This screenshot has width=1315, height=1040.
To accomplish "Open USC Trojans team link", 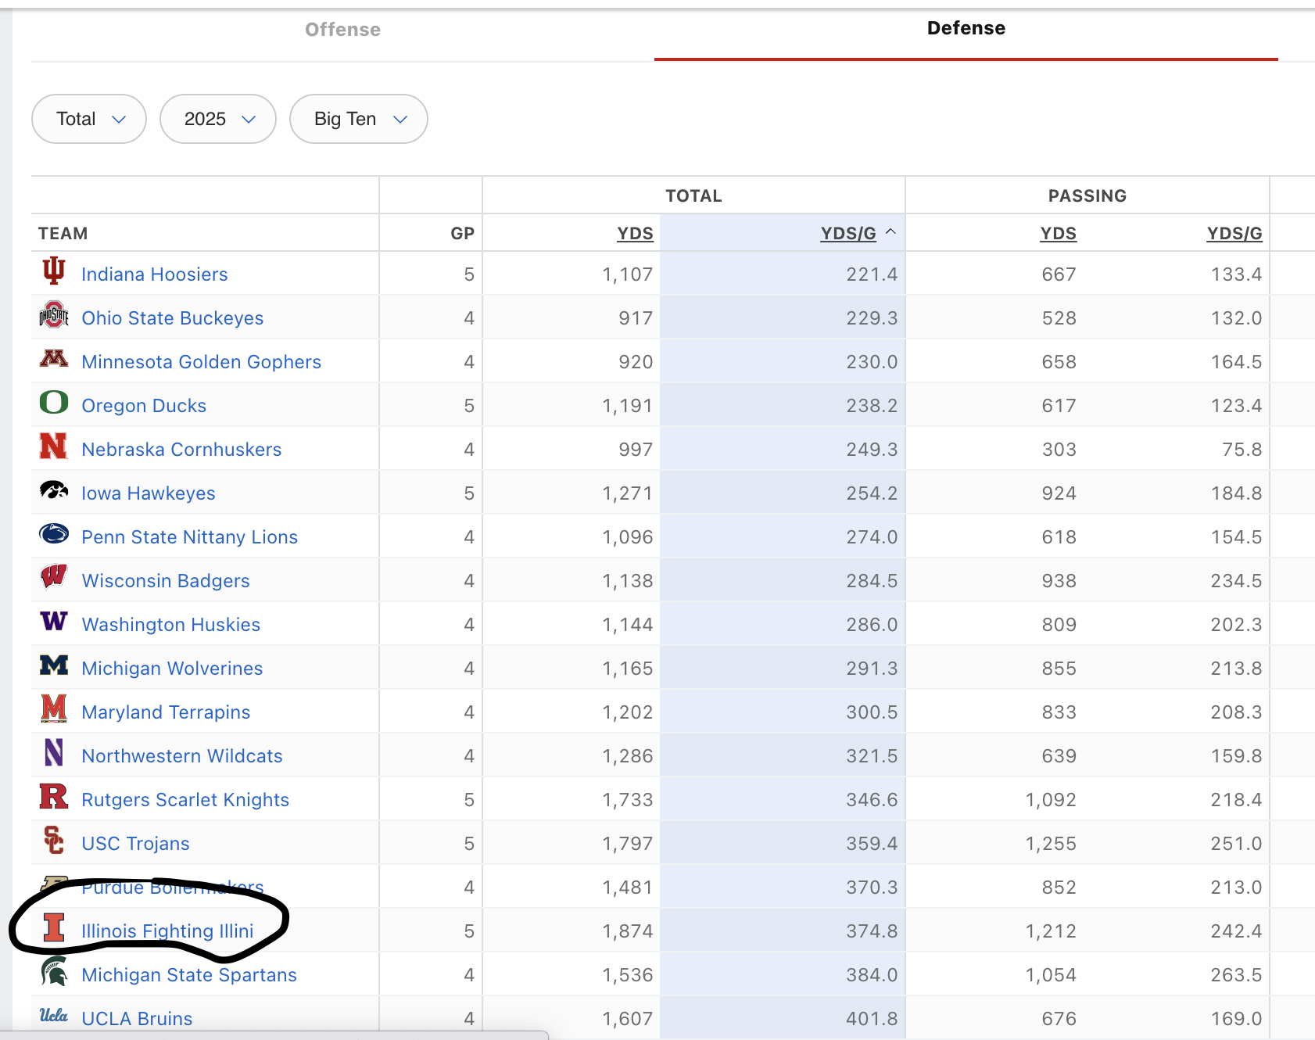I will click(135, 844).
